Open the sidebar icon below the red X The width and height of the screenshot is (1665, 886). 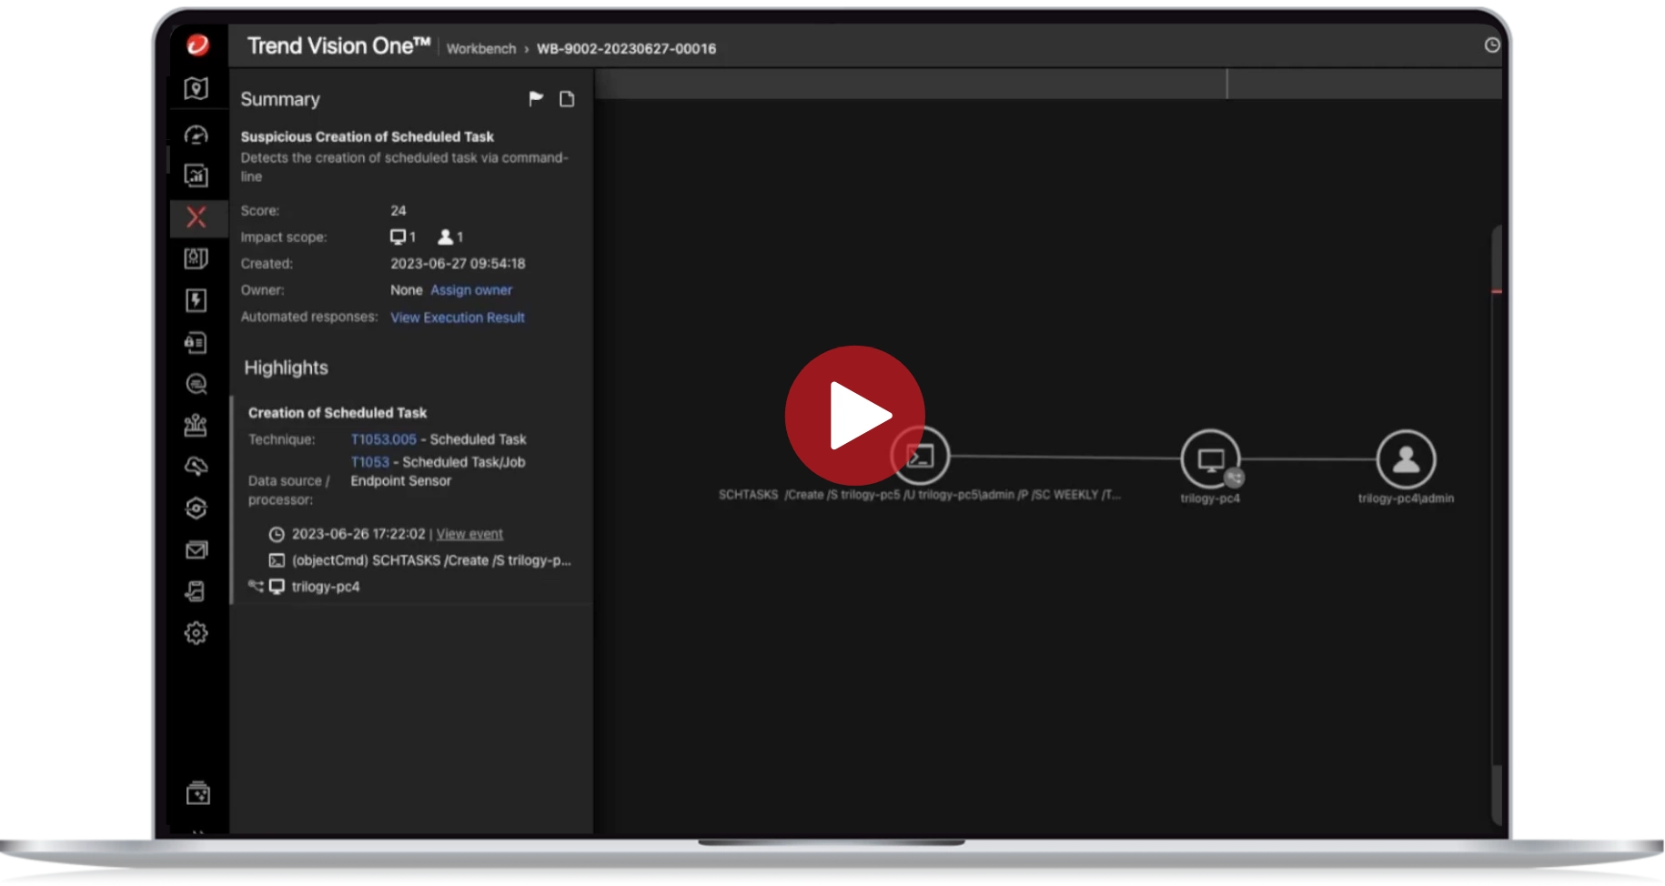pyautogui.click(x=196, y=259)
